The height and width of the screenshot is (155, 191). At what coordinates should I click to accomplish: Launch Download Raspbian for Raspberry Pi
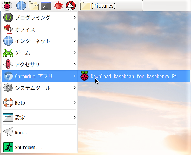pyautogui.click(x=134, y=76)
